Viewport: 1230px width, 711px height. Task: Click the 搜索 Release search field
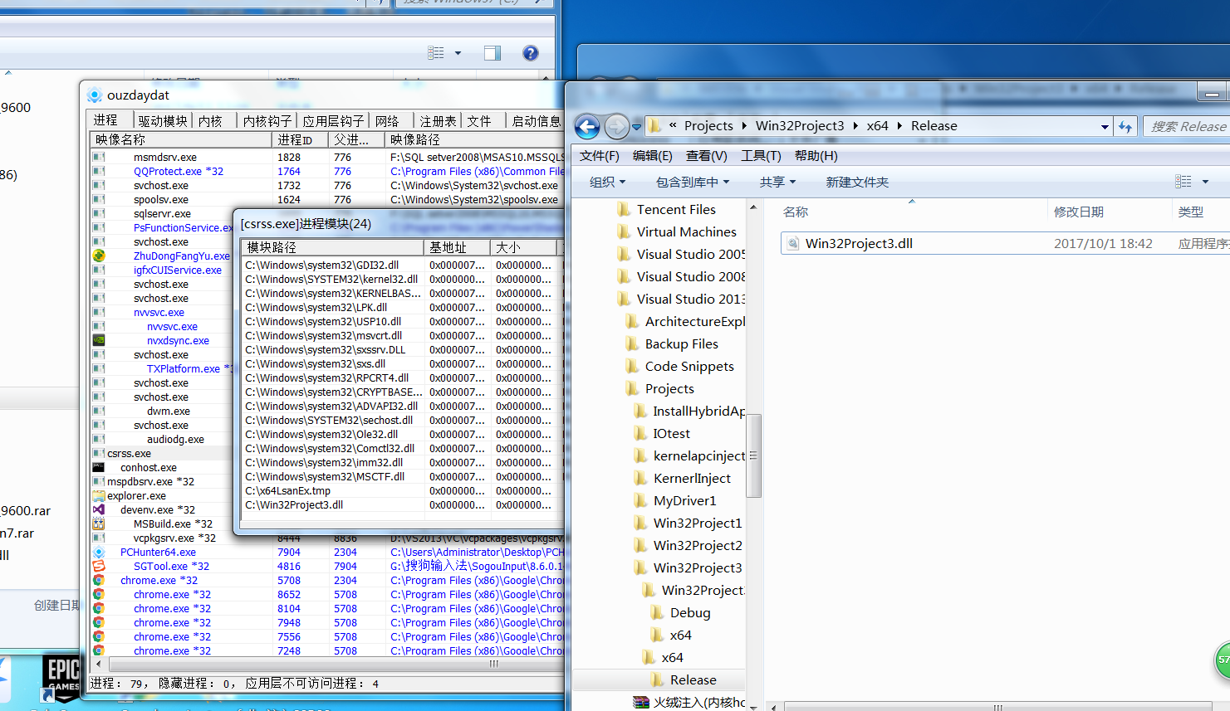[x=1187, y=126]
